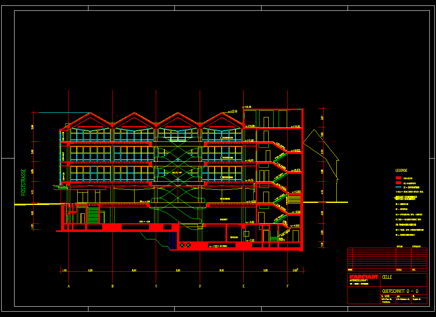Click the green hatched stair block near Poststrasse entrance

[x=94, y=215]
